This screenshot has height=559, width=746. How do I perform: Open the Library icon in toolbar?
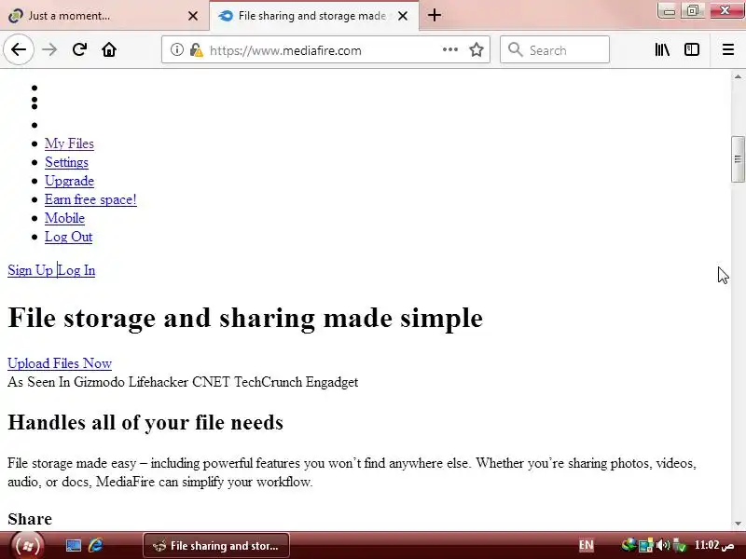(x=662, y=49)
